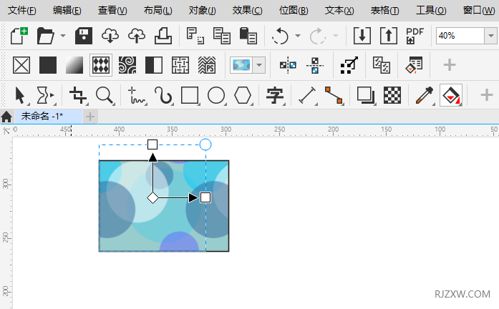This screenshot has width=499, height=309.
Task: Select the Drop shadow tool
Action: (366, 95)
